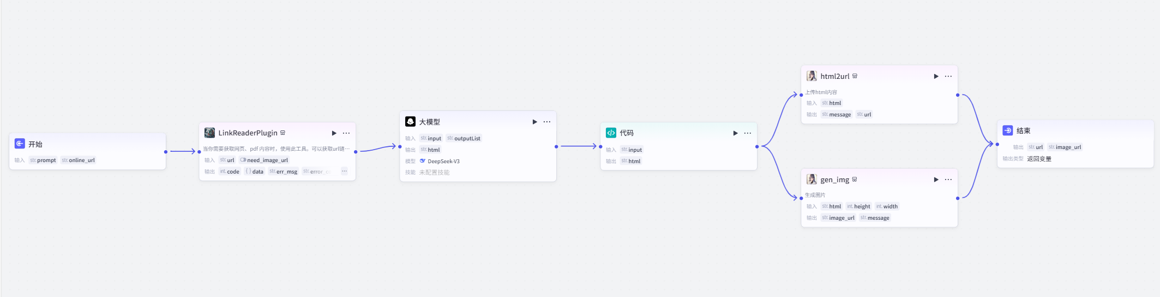Run the 代码 node
This screenshot has height=297, width=1160.
pos(735,133)
